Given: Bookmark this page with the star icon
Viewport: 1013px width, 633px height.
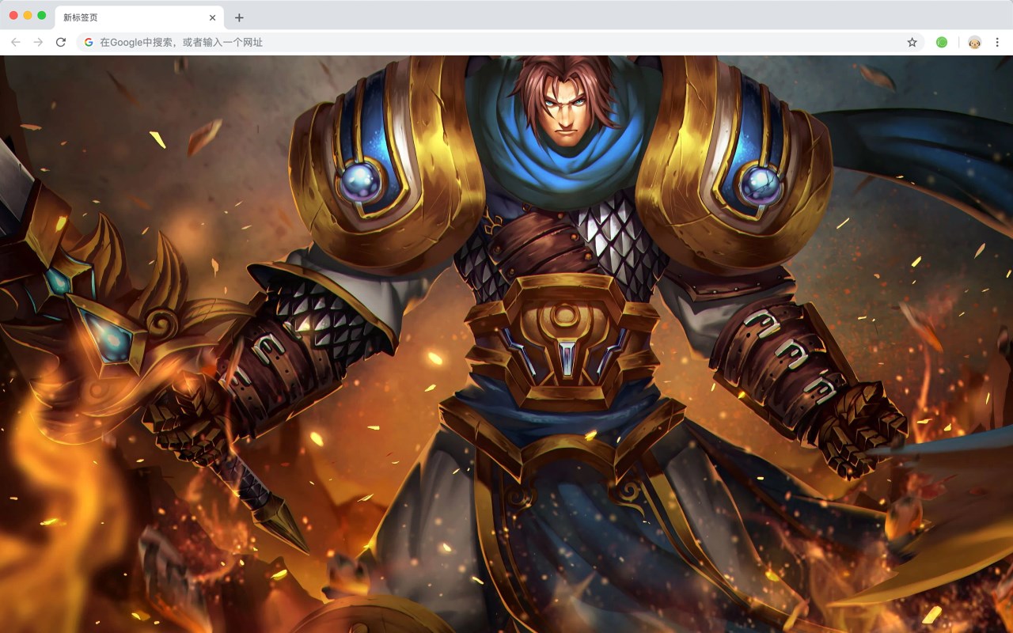Looking at the screenshot, I should 912,42.
